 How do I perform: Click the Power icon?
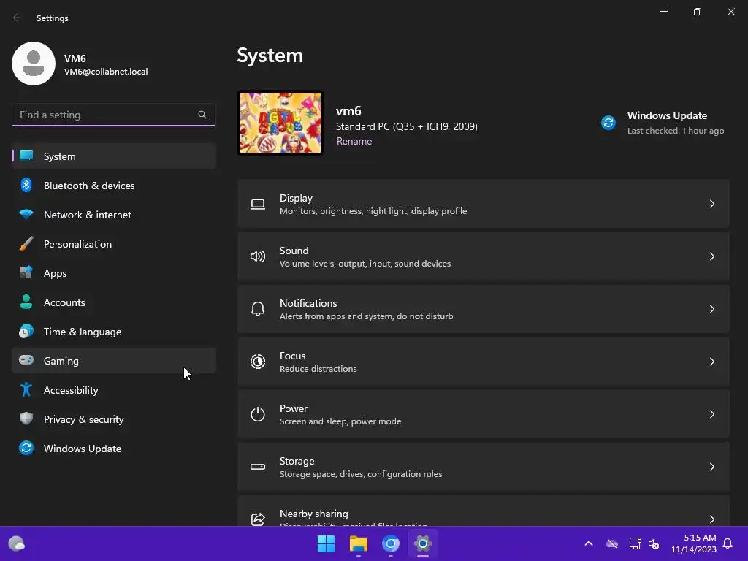pos(258,414)
